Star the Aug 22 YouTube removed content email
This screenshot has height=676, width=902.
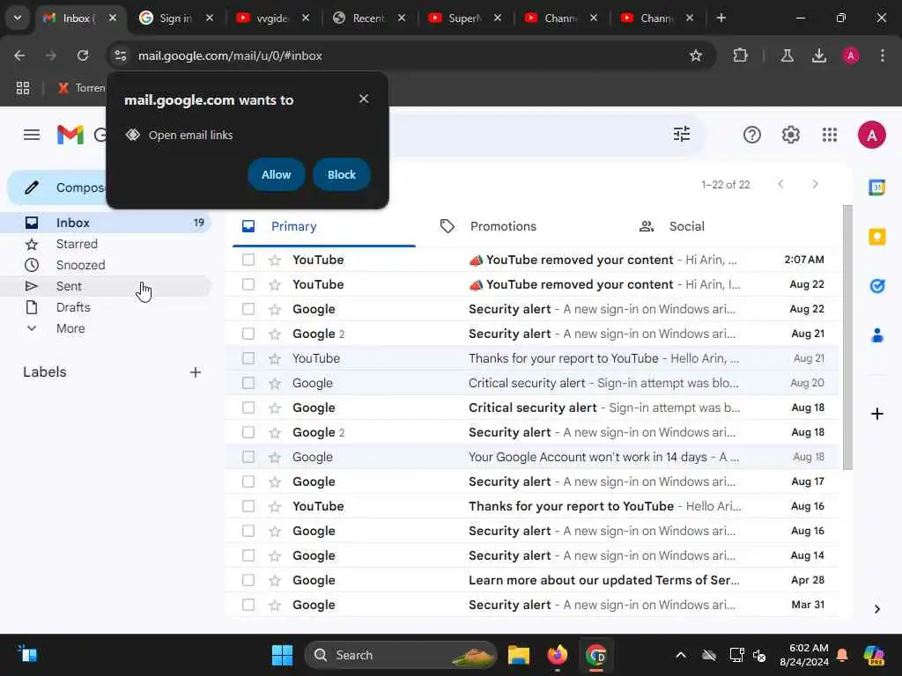pos(275,284)
